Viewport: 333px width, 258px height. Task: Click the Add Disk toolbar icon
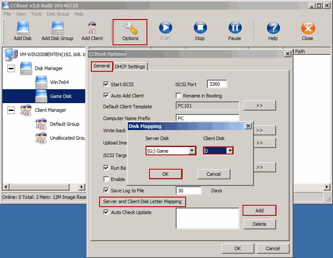click(23, 28)
